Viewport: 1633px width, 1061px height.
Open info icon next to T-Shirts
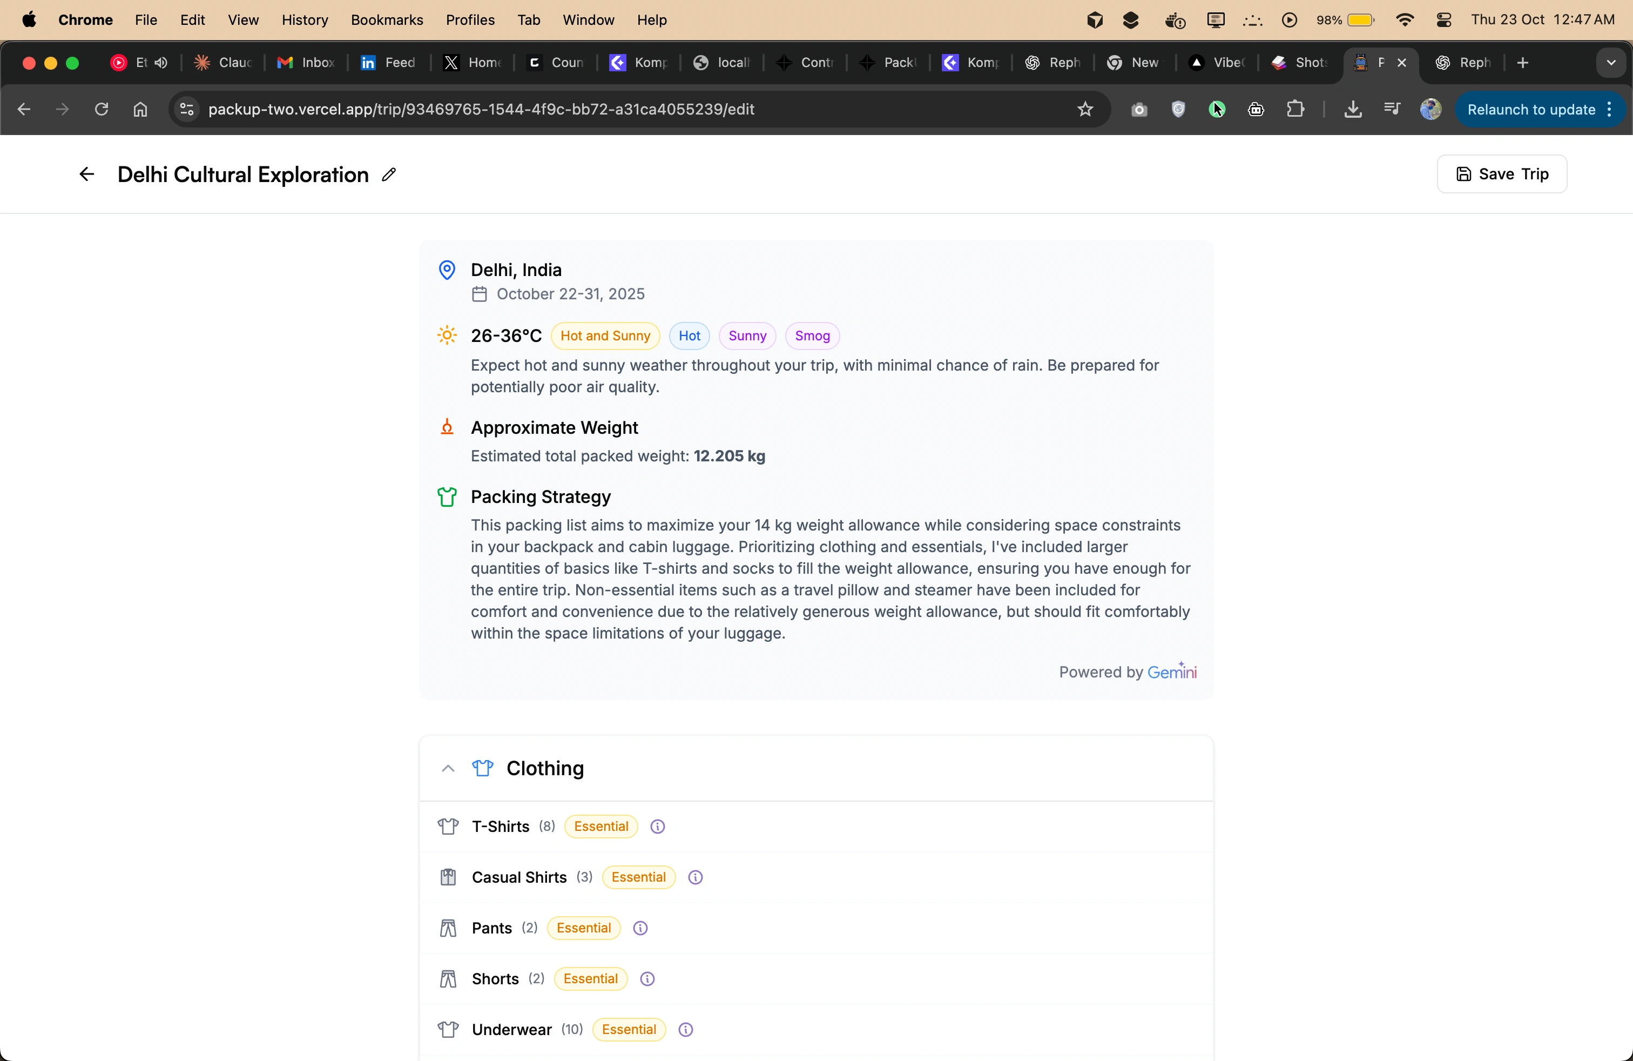coord(657,827)
